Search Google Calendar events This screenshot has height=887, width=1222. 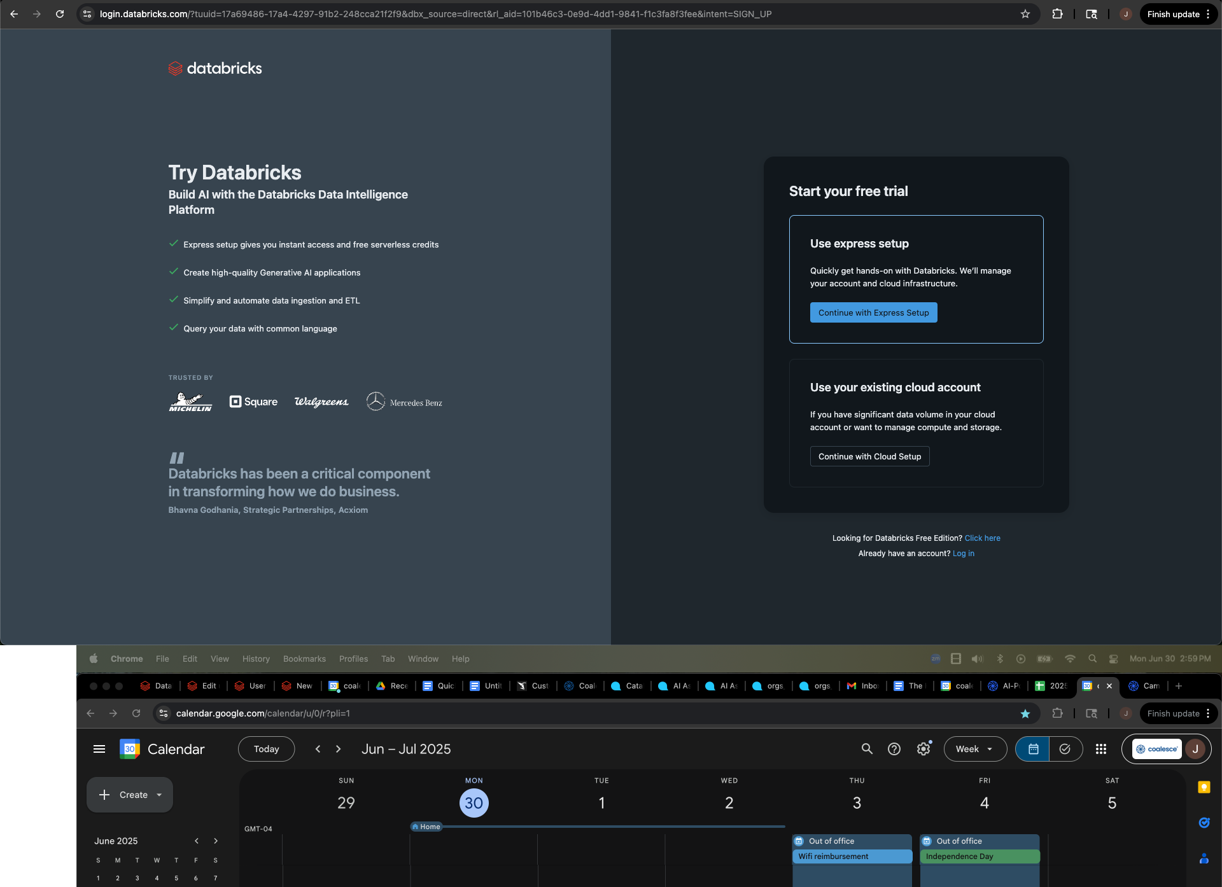[x=867, y=749]
